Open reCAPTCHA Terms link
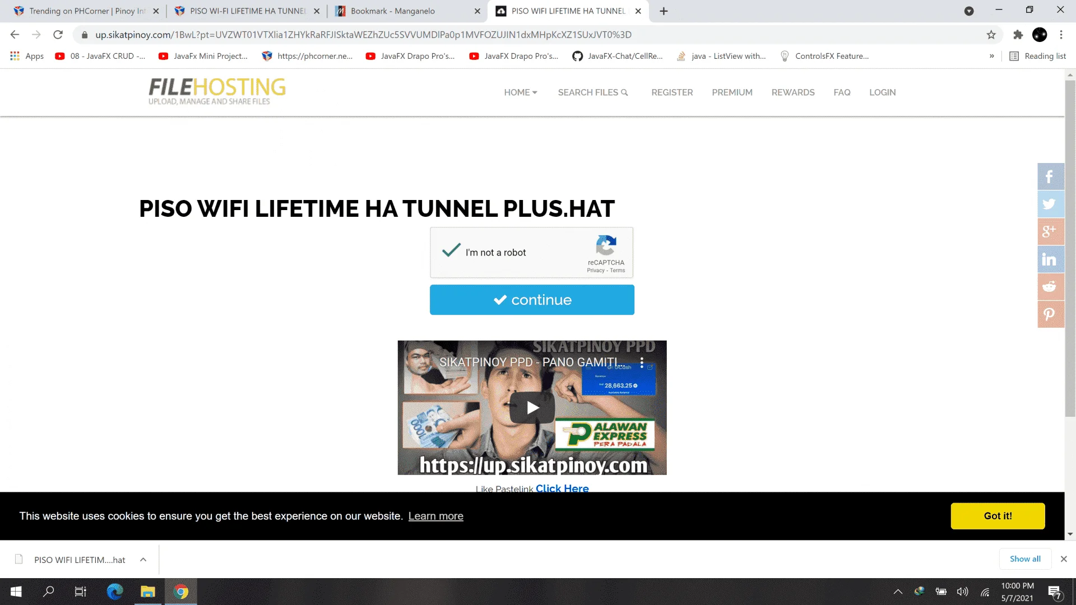The width and height of the screenshot is (1076, 605). [x=618, y=271]
